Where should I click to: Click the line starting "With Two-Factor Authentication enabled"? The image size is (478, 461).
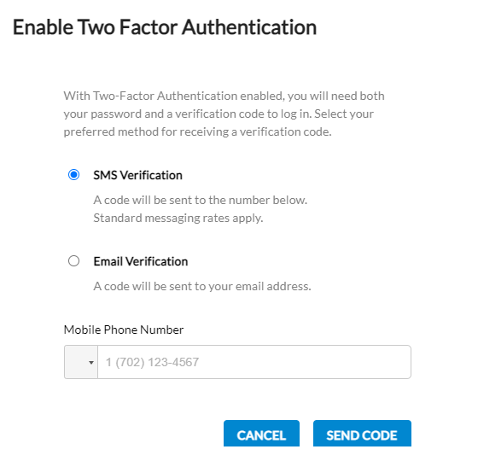pyautogui.click(x=224, y=96)
